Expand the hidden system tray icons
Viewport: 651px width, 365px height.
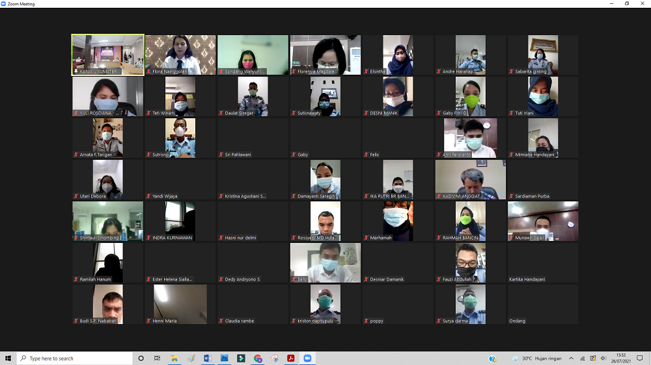click(x=571, y=358)
